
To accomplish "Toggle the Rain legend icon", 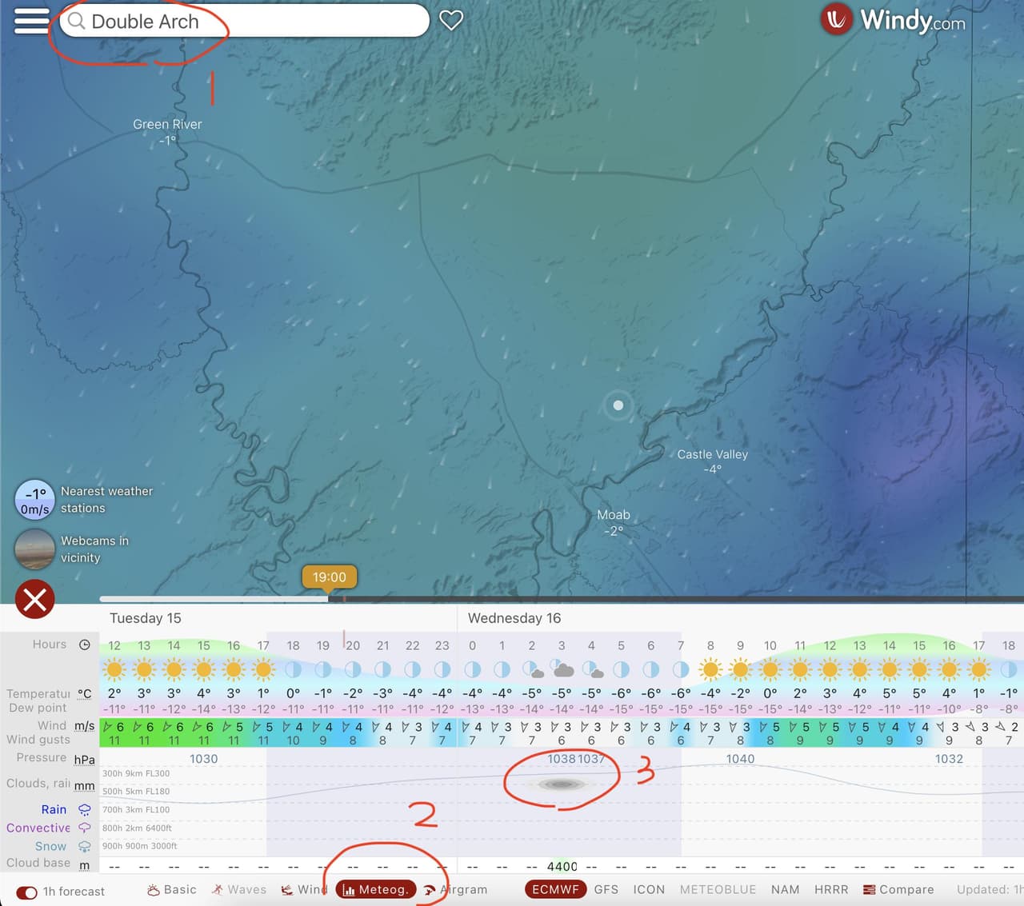I will [x=84, y=810].
